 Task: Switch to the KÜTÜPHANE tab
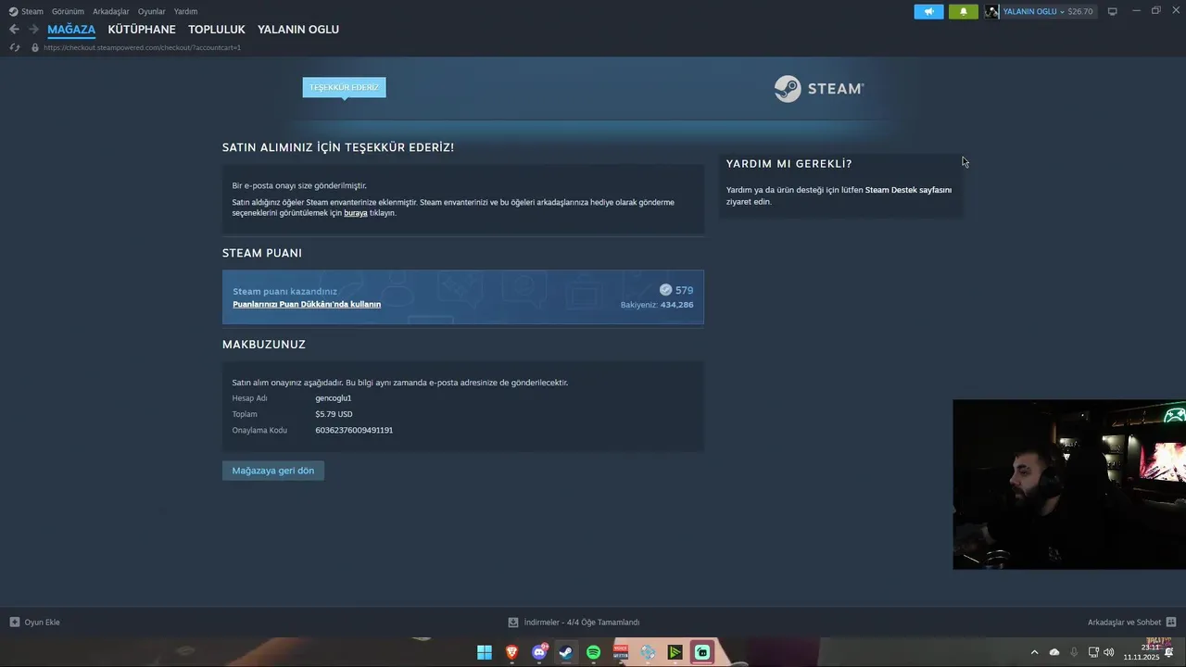[142, 30]
